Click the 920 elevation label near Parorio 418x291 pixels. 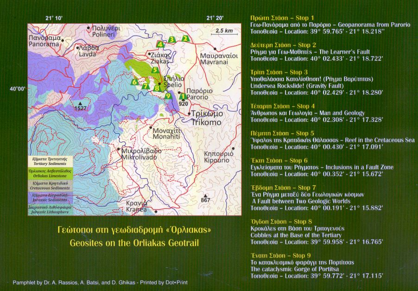[x=184, y=104]
